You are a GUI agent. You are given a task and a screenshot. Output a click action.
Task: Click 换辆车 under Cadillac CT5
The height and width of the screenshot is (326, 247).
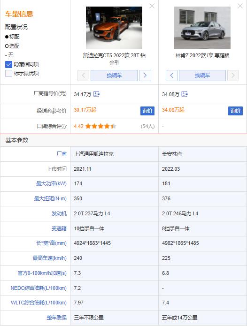(x=114, y=75)
